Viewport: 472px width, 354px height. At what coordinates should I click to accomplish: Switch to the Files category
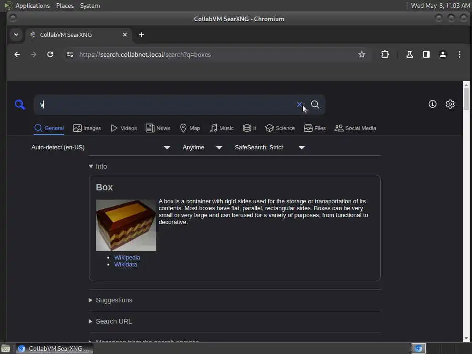click(315, 128)
